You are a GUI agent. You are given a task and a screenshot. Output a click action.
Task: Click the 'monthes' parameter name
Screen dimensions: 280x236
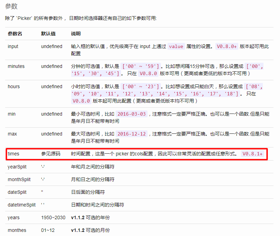[x=17, y=230]
